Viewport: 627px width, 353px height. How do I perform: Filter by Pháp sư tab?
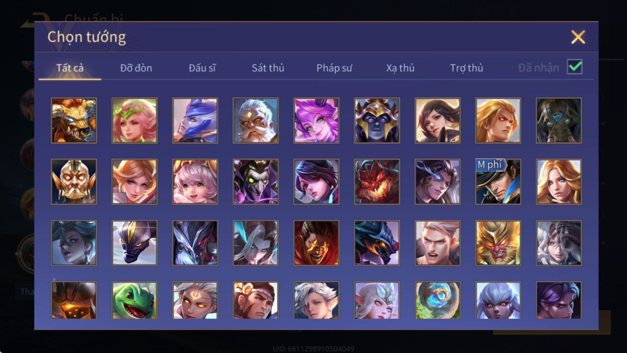click(334, 68)
